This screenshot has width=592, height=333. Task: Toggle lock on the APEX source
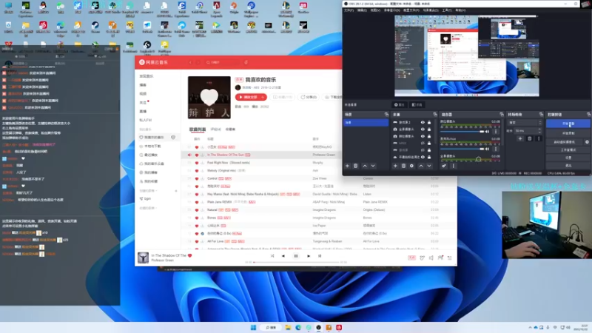(429, 143)
